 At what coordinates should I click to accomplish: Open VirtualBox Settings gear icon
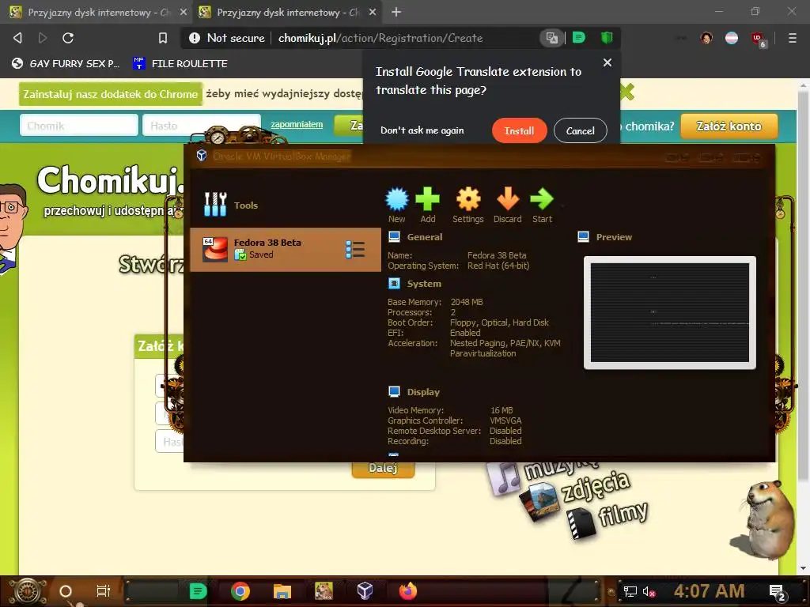[468, 205]
